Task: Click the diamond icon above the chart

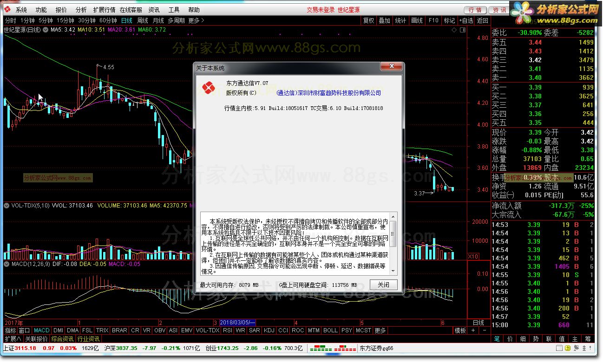Action: click(454, 30)
